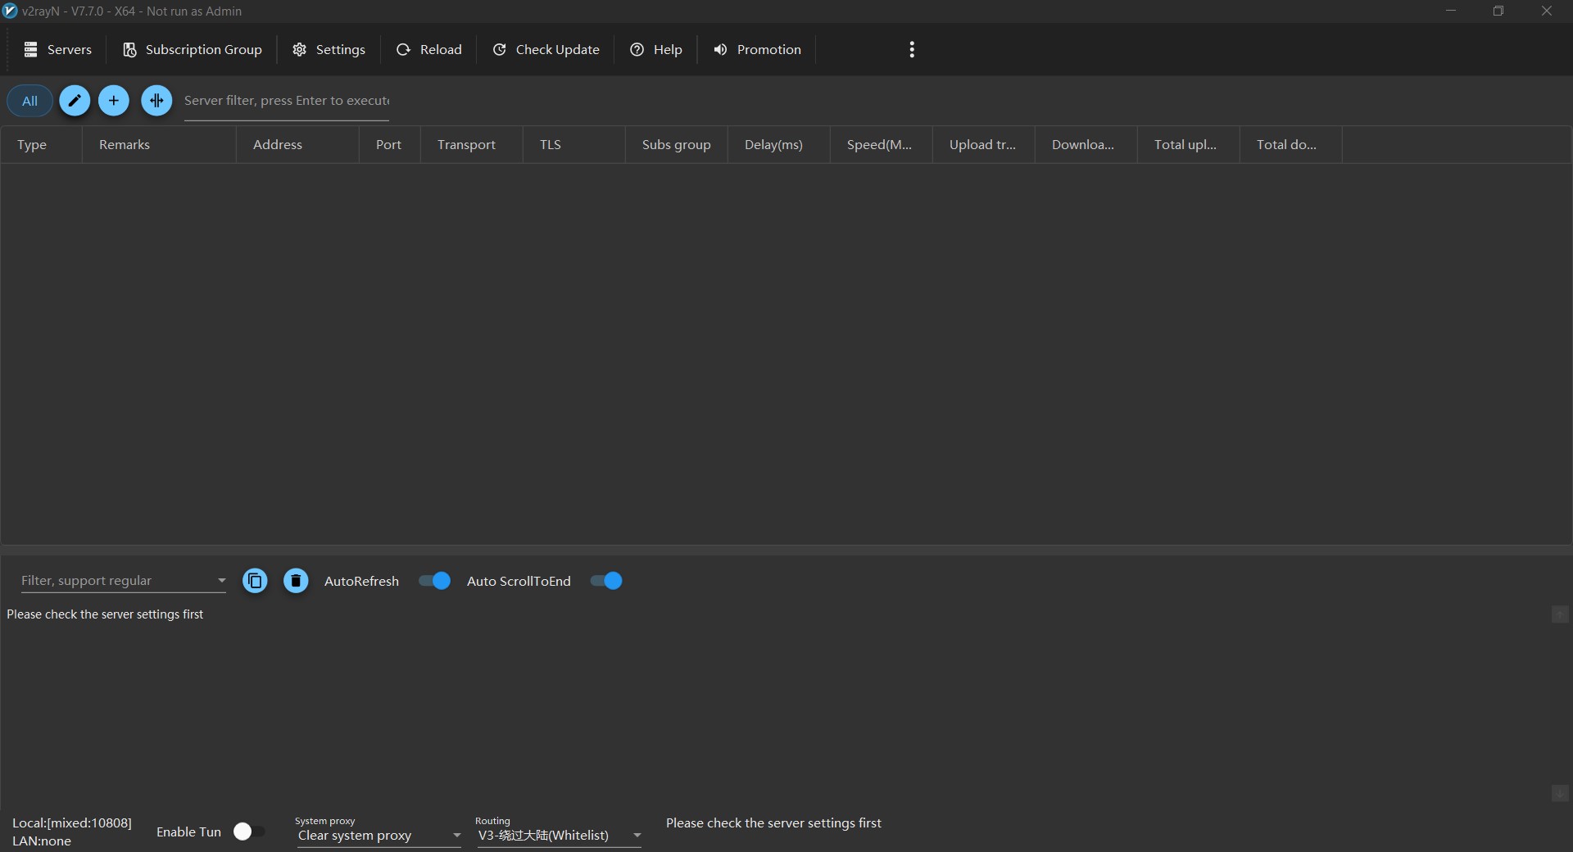Turn off Auto ScrollToEnd switch
The image size is (1573, 852).
coord(607,581)
